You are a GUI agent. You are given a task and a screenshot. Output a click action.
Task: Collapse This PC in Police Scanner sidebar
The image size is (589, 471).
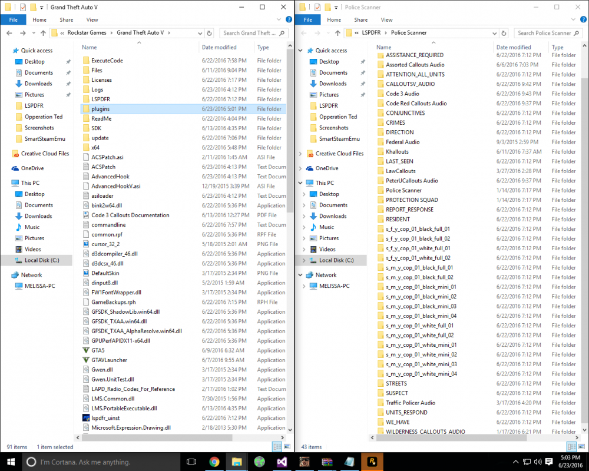(x=300, y=183)
